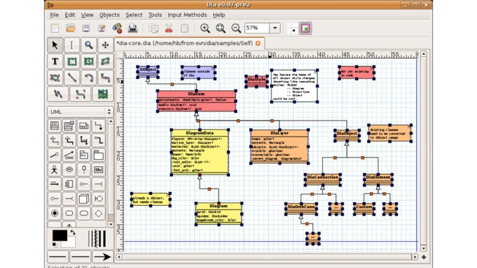Select the Ellipse shape tool
477x268 pixels.
coord(89,61)
